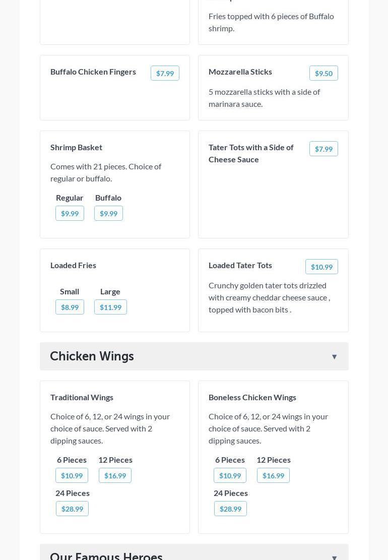This screenshot has height=560, width=388.
Task: Click the Shrimp Basket item title
Action: tap(76, 147)
